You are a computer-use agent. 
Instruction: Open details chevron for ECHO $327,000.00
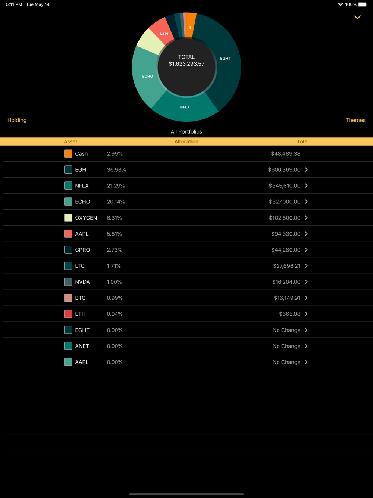click(306, 202)
